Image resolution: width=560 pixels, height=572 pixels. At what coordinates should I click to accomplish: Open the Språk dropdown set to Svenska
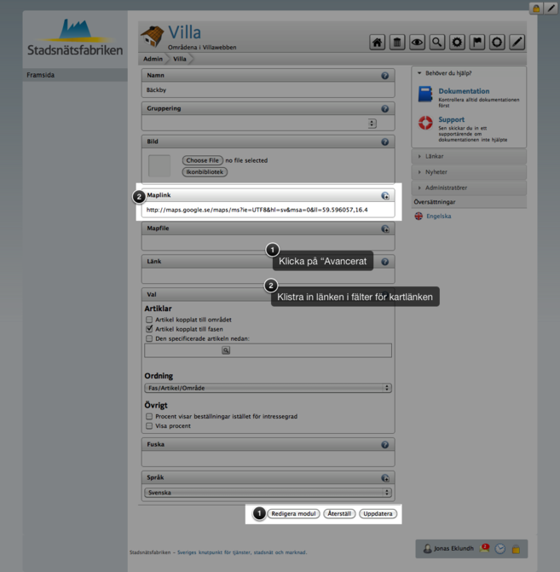coord(268,493)
